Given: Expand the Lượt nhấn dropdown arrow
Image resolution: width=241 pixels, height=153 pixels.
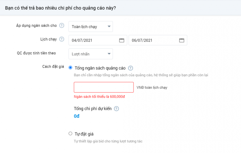Looking at the screenshot, I should [109, 54].
